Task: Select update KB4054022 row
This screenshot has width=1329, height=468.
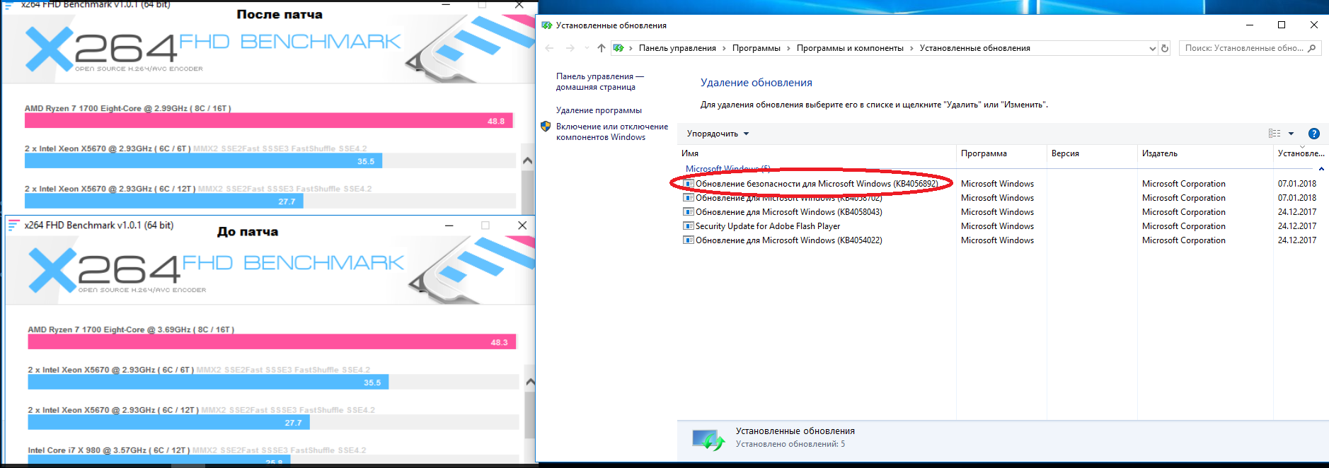Action: 1003,240
